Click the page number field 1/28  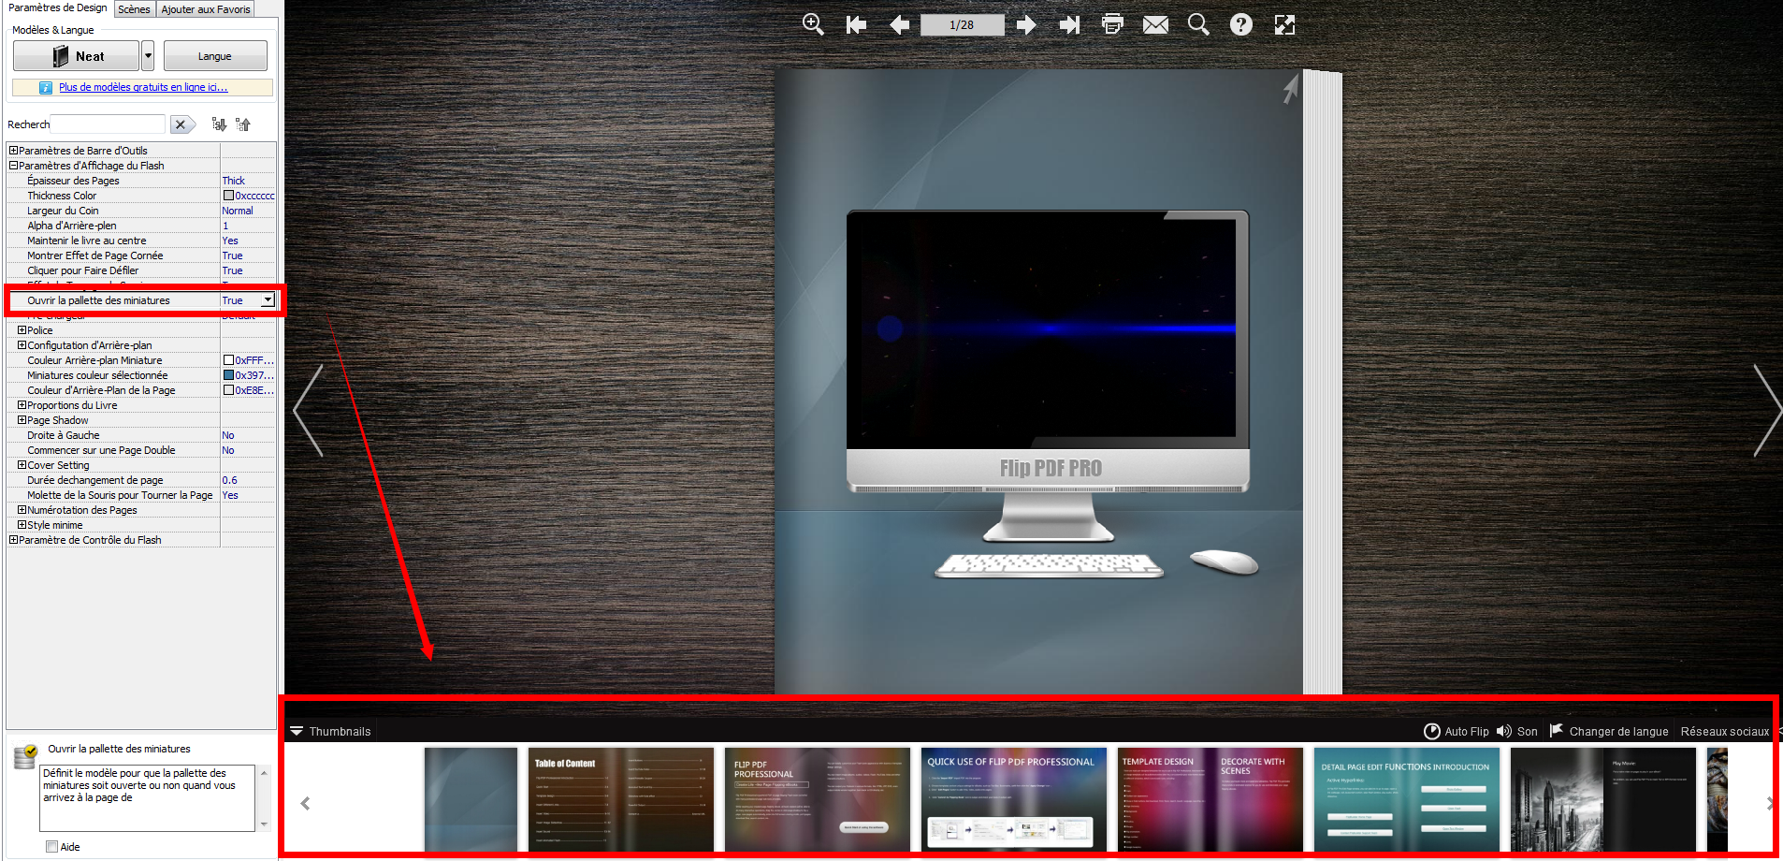click(x=962, y=25)
